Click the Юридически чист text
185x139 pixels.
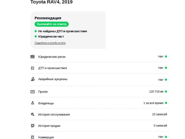pos(51,36)
